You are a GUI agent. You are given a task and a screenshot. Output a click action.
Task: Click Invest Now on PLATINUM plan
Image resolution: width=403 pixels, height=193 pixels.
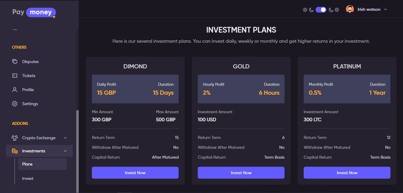[347, 173]
